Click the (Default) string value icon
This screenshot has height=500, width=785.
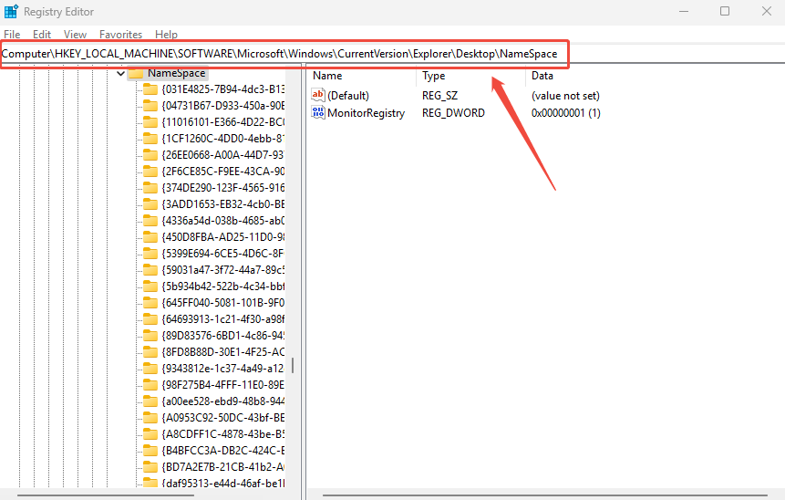[318, 95]
